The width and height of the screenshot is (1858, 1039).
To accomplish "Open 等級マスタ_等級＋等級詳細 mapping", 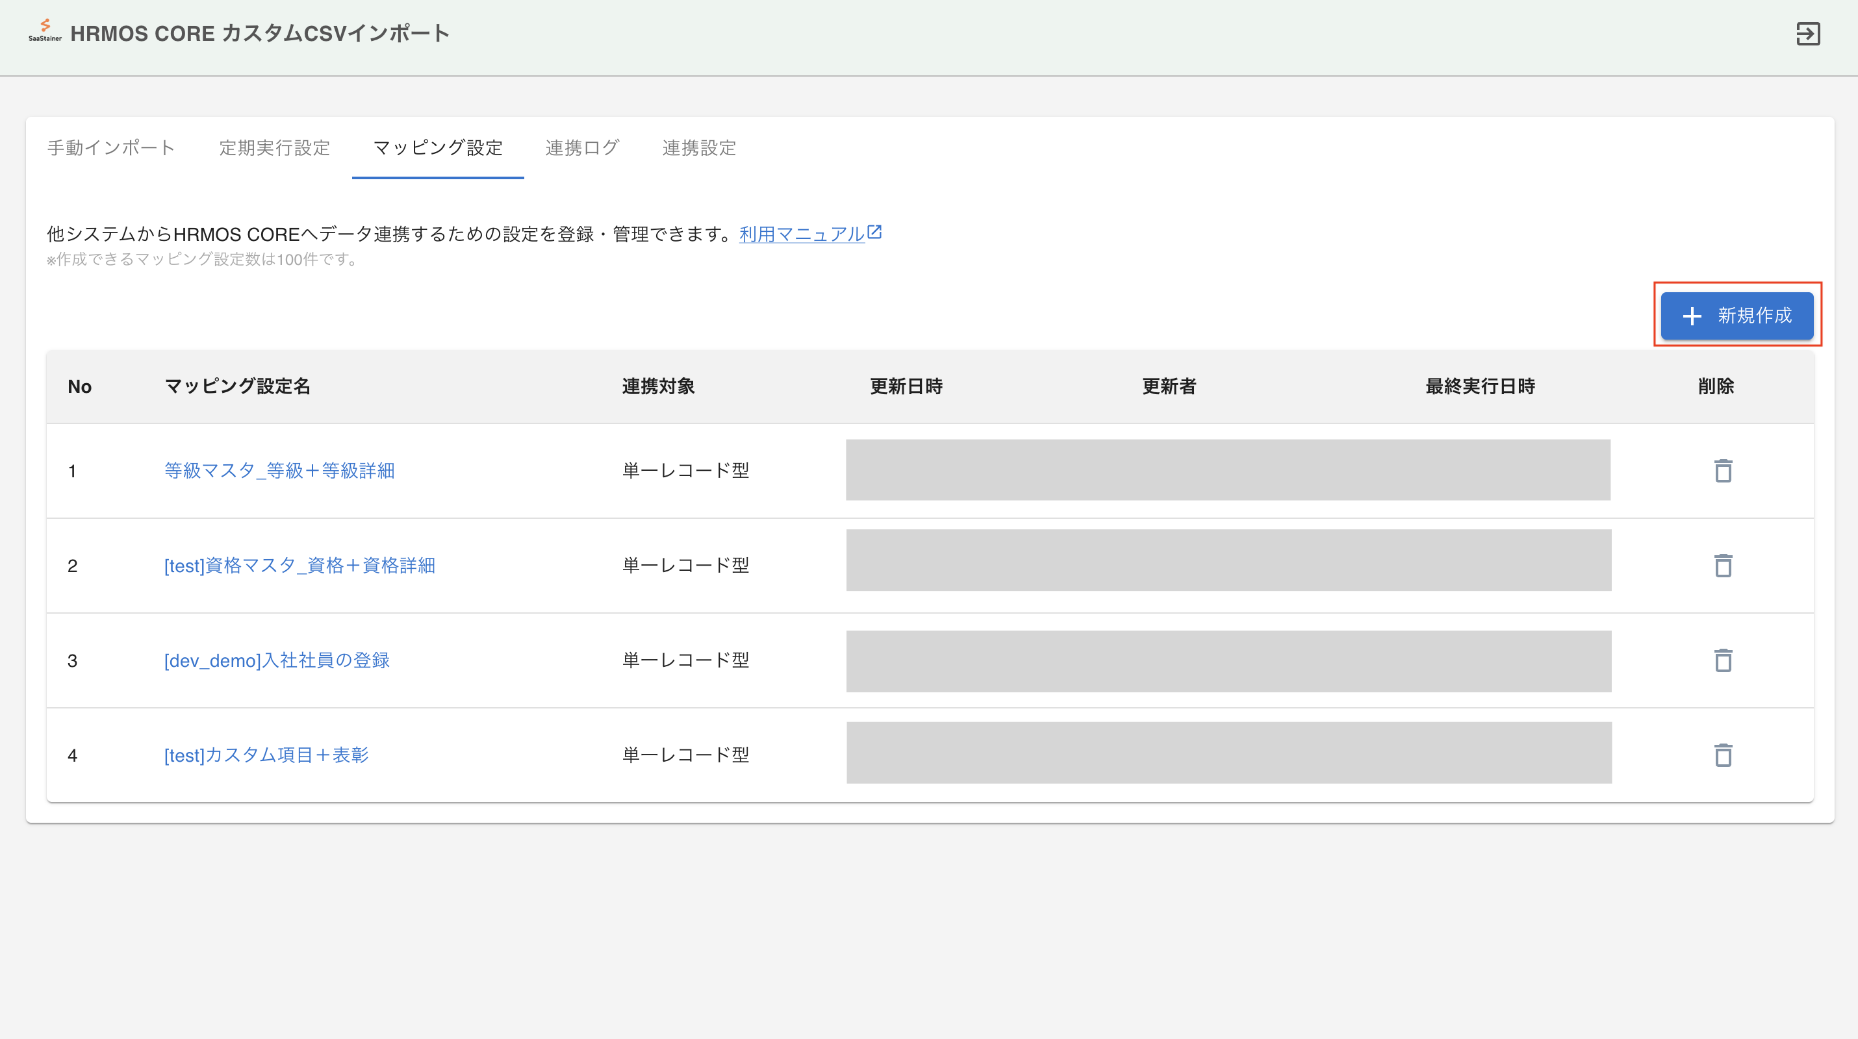I will coord(279,471).
